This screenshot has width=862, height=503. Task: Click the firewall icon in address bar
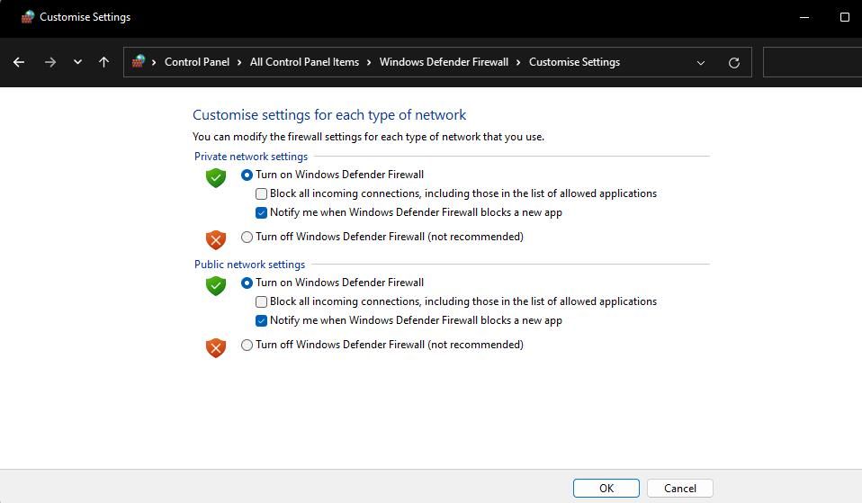click(139, 62)
